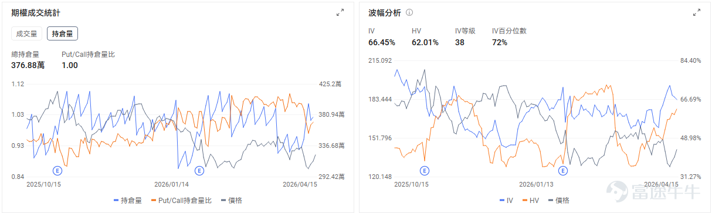The width and height of the screenshot is (712, 213).
Task: Click the IV百分位數 label
Action: pos(509,31)
